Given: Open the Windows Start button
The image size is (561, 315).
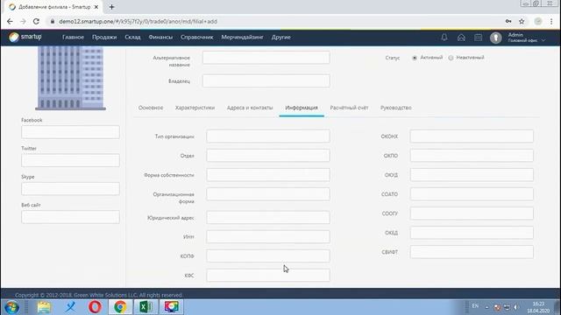Looking at the screenshot, I should point(11,307).
